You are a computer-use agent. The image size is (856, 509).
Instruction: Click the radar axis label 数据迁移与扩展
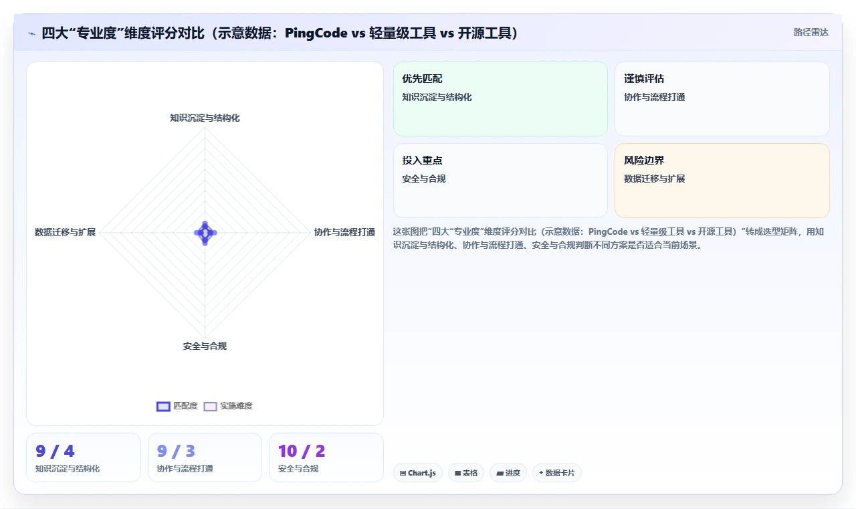click(66, 232)
